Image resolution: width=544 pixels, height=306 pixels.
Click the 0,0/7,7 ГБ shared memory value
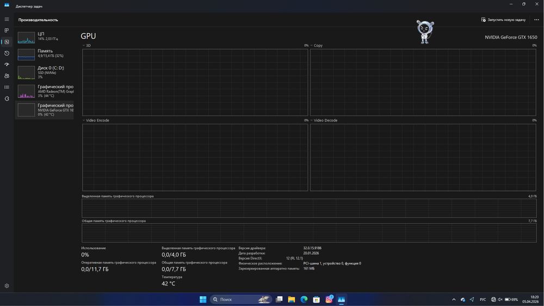174,269
